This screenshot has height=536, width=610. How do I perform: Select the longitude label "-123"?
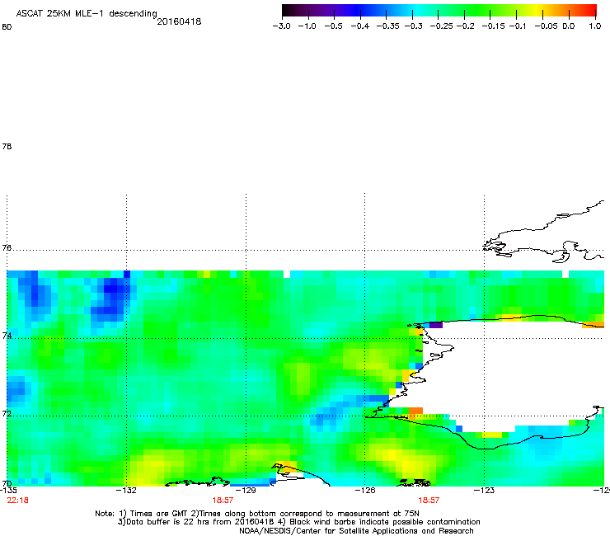tap(484, 490)
